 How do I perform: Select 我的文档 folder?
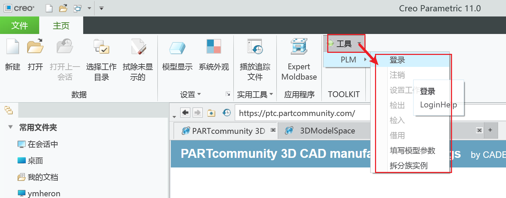point(38,177)
